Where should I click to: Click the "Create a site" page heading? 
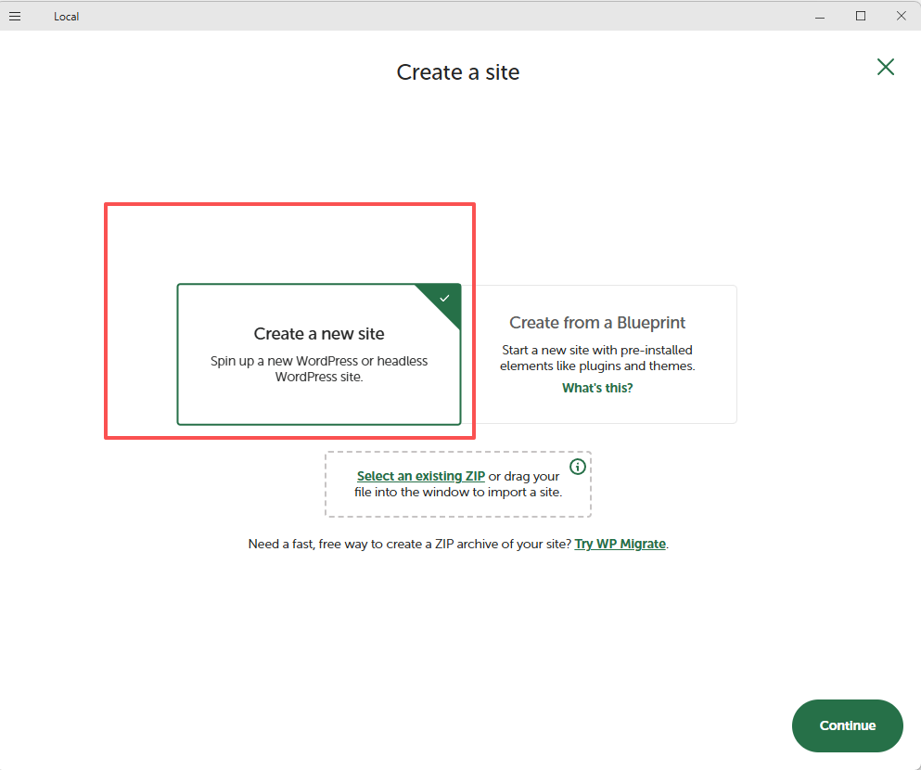pos(458,72)
